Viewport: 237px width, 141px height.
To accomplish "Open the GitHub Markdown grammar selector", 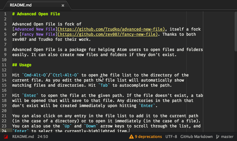I will pyautogui.click(x=196, y=137).
